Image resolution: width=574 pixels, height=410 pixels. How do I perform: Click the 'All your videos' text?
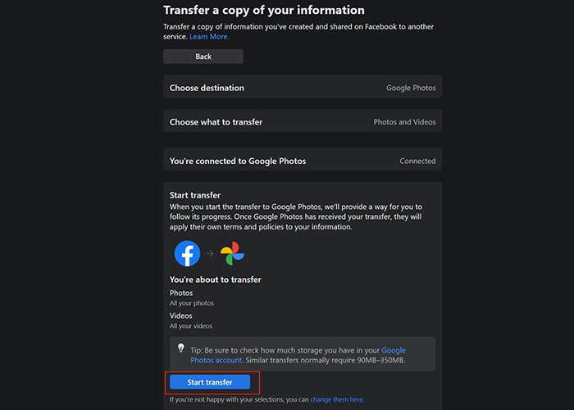click(x=191, y=326)
